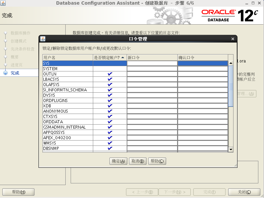Select the OUTLN user name cell
The height and width of the screenshot is (198, 264).
pyautogui.click(x=68, y=74)
